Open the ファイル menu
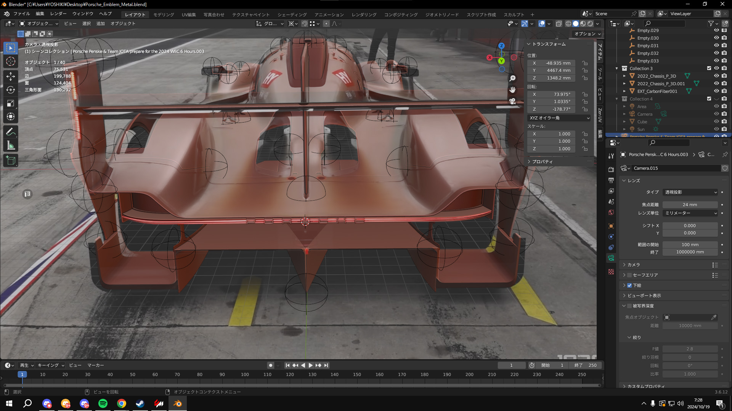 (x=22, y=14)
